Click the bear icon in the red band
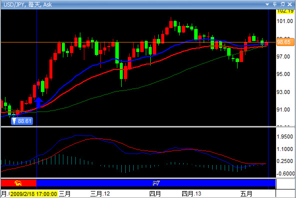 coord(18,183)
